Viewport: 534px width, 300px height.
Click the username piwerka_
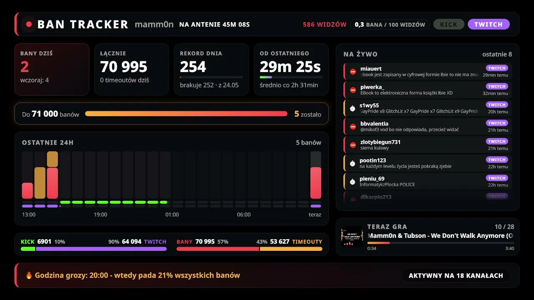point(372,87)
